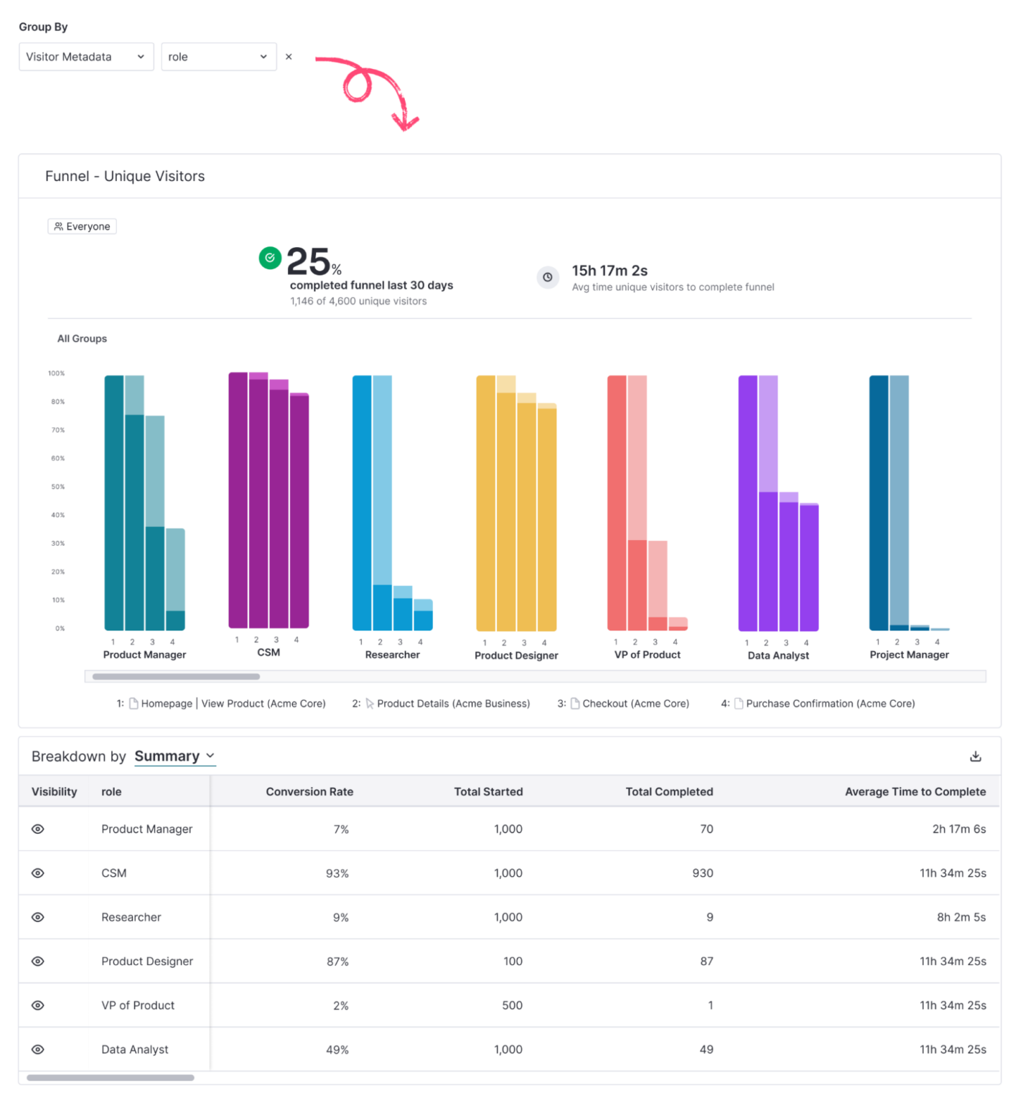Open the Visitor Metadata dropdown
This screenshot has width=1023, height=1103.
coord(85,56)
